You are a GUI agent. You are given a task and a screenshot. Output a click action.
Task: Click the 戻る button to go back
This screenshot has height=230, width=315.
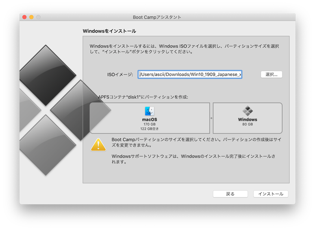[230, 194]
